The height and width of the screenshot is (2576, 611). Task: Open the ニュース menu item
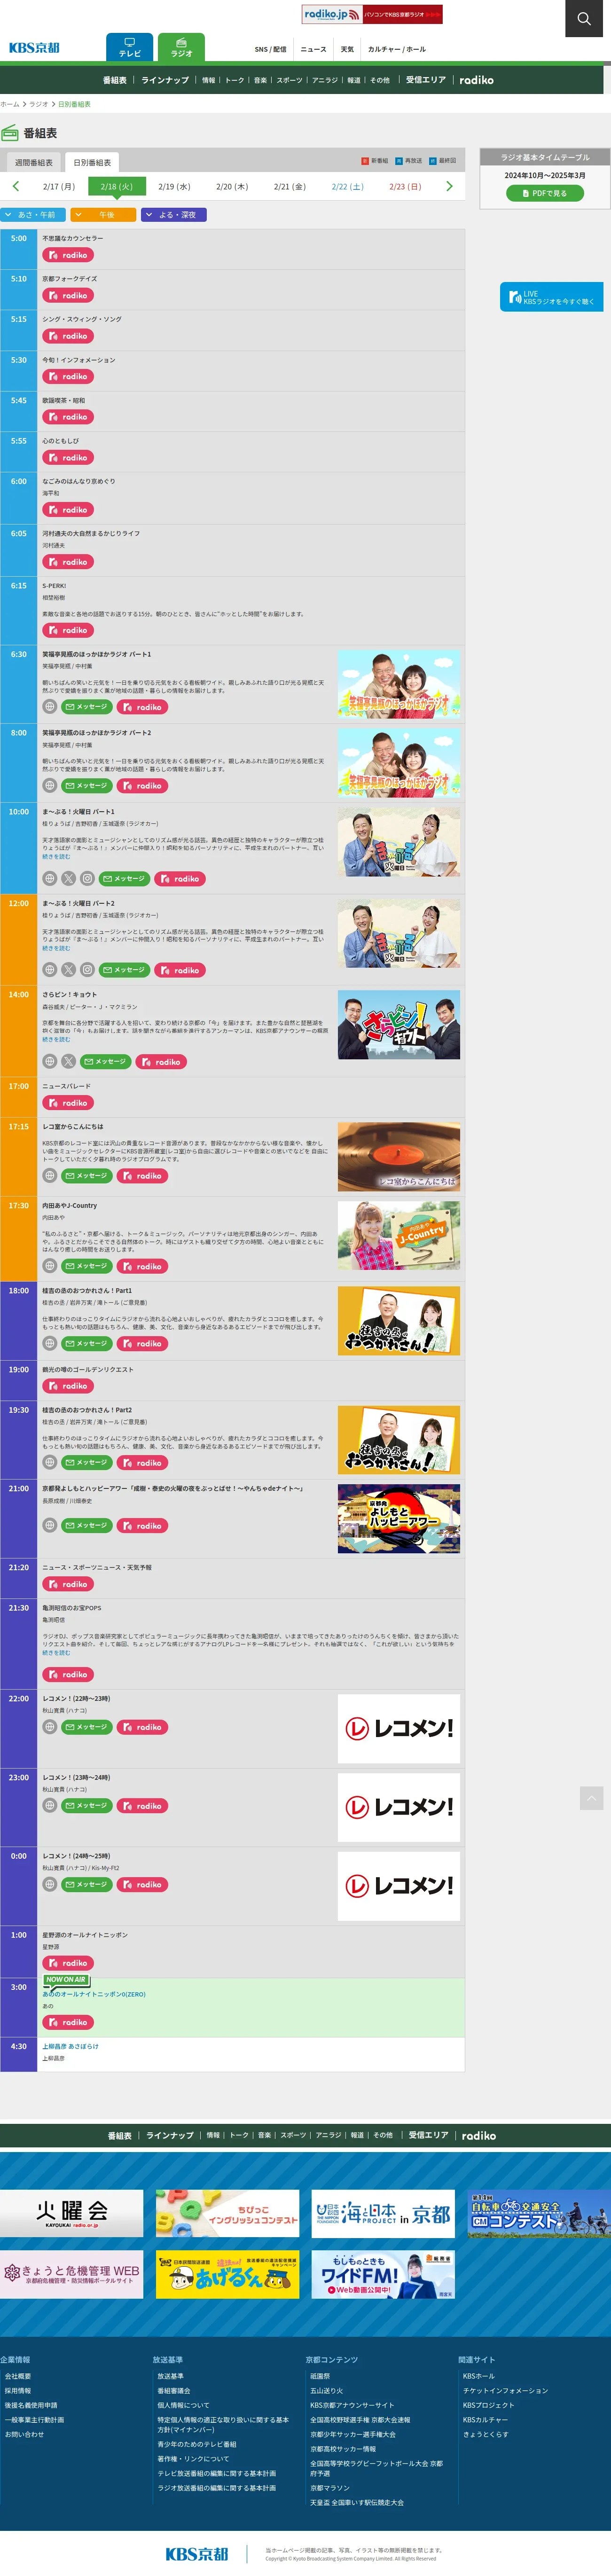coord(313,49)
